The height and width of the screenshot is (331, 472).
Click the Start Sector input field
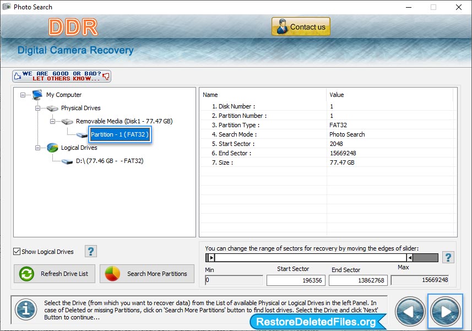(296, 280)
